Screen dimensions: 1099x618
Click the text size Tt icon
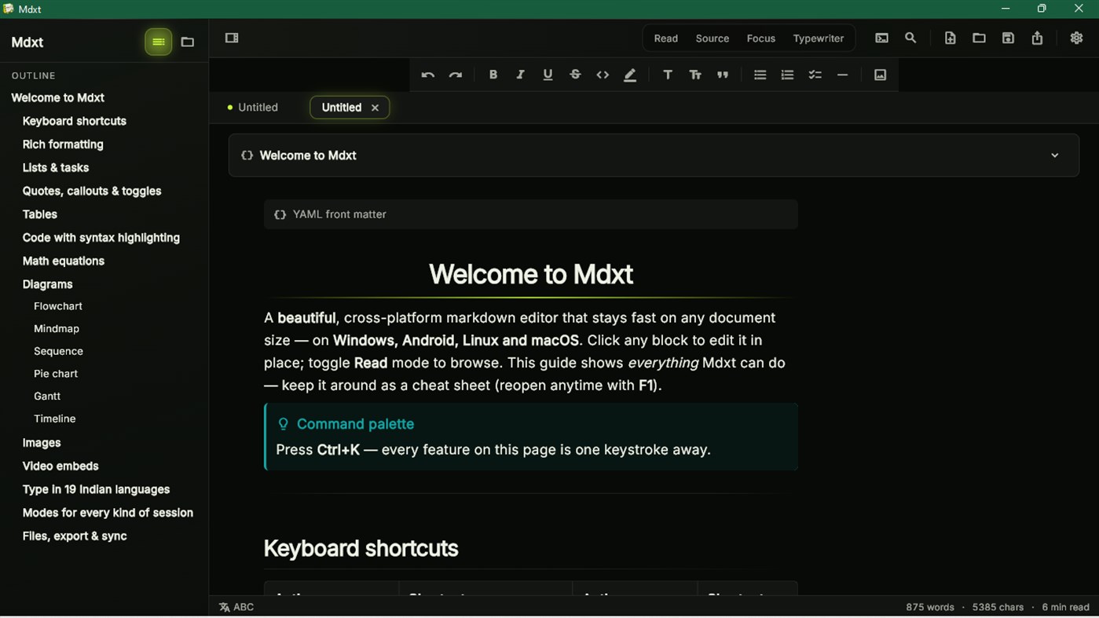coord(695,75)
